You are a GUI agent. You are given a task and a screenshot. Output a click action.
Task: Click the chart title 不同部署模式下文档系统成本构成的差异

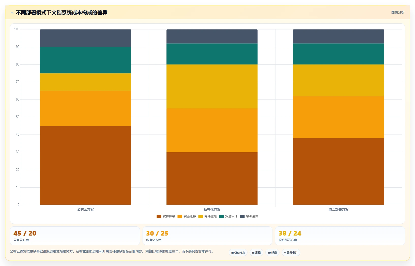62,12
